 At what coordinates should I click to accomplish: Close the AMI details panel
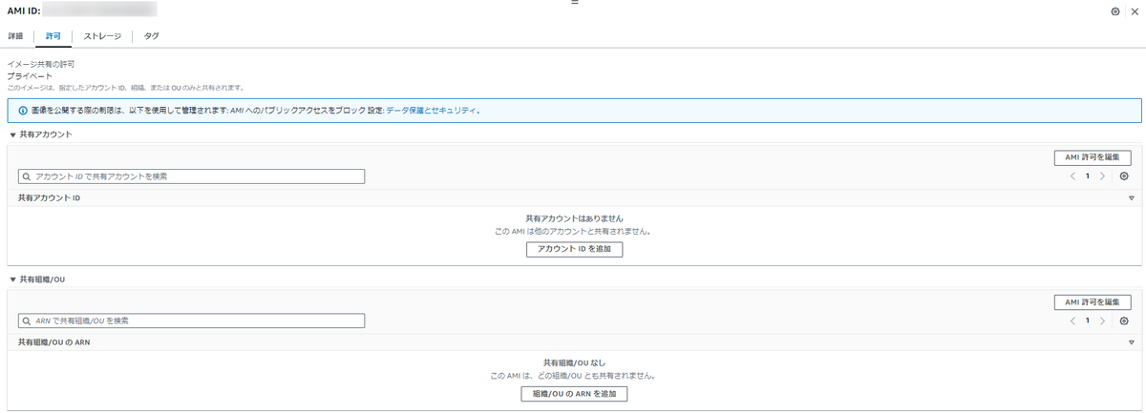tap(1135, 11)
